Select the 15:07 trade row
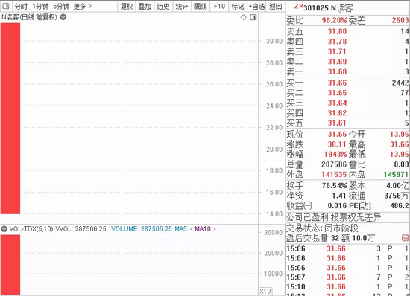 (348, 277)
